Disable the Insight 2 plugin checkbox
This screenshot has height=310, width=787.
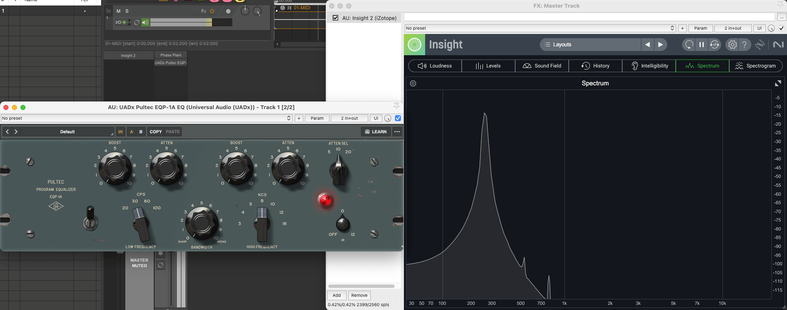click(336, 18)
